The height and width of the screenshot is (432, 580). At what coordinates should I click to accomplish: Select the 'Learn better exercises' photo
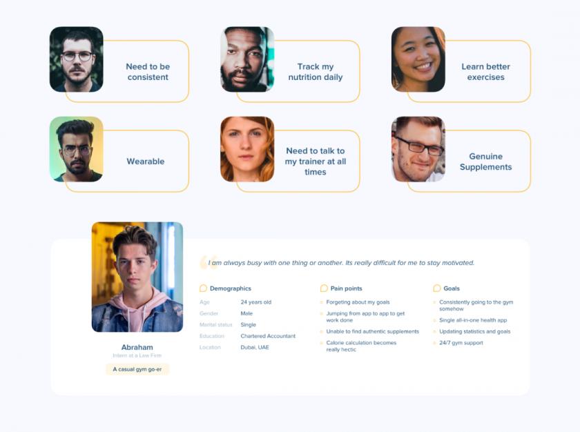coord(418,59)
